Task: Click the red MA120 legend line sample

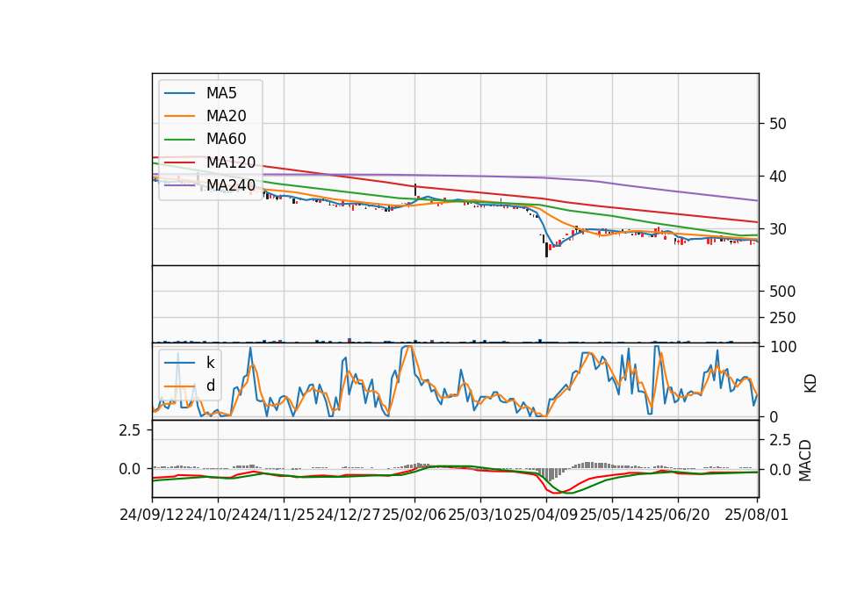Action: pyautogui.click(x=179, y=162)
